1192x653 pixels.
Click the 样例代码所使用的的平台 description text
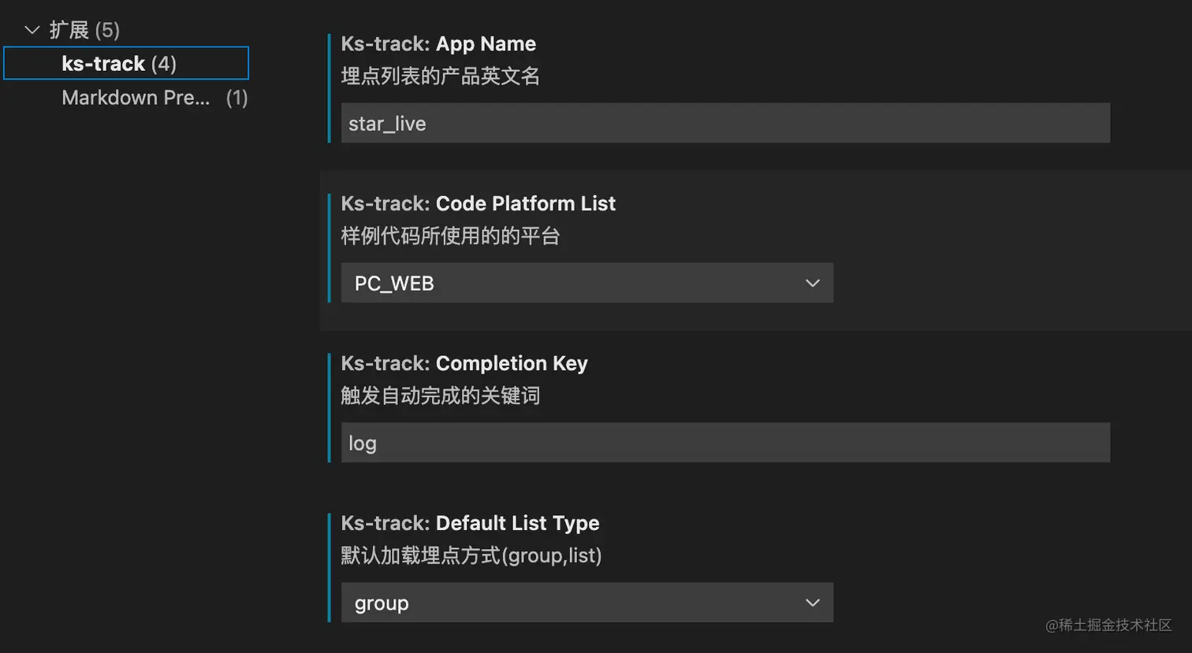tap(450, 236)
